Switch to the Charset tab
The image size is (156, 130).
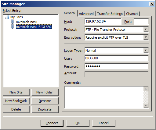(x=132, y=14)
